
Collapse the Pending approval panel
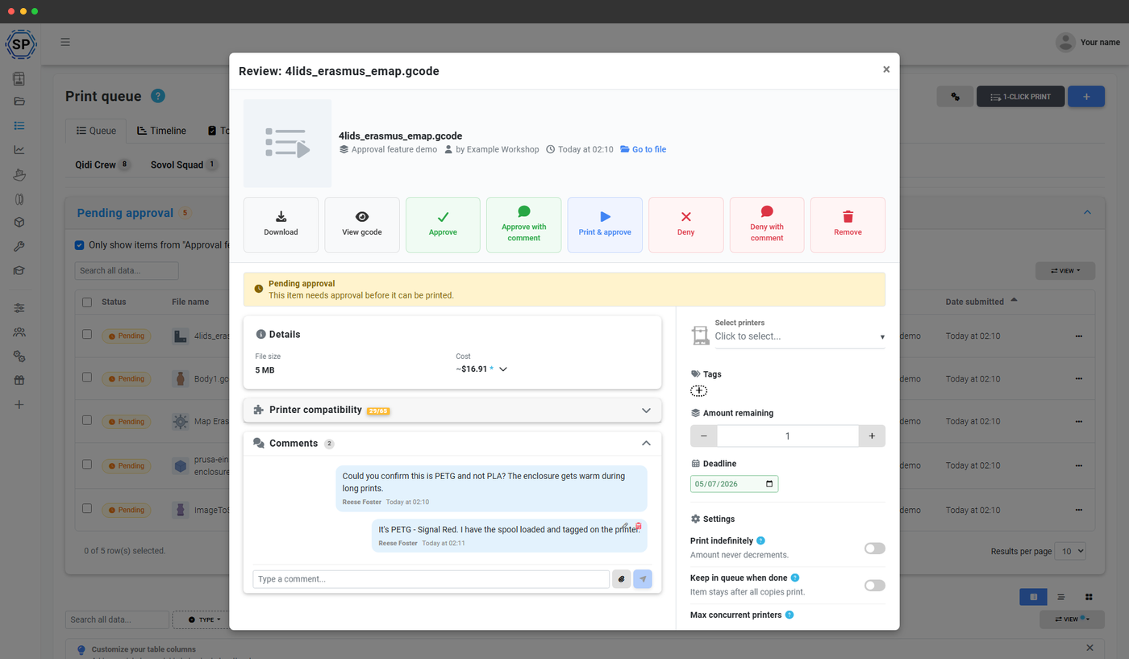(x=1087, y=213)
